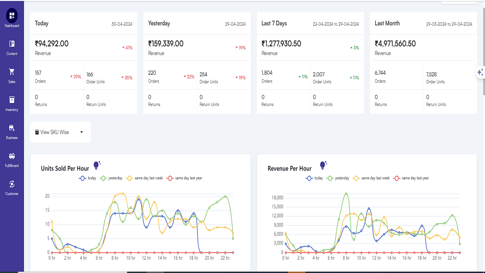485x273 pixels.
Task: Expand the sparkle AI assistant flyout on the right edge
Action: pos(480,73)
